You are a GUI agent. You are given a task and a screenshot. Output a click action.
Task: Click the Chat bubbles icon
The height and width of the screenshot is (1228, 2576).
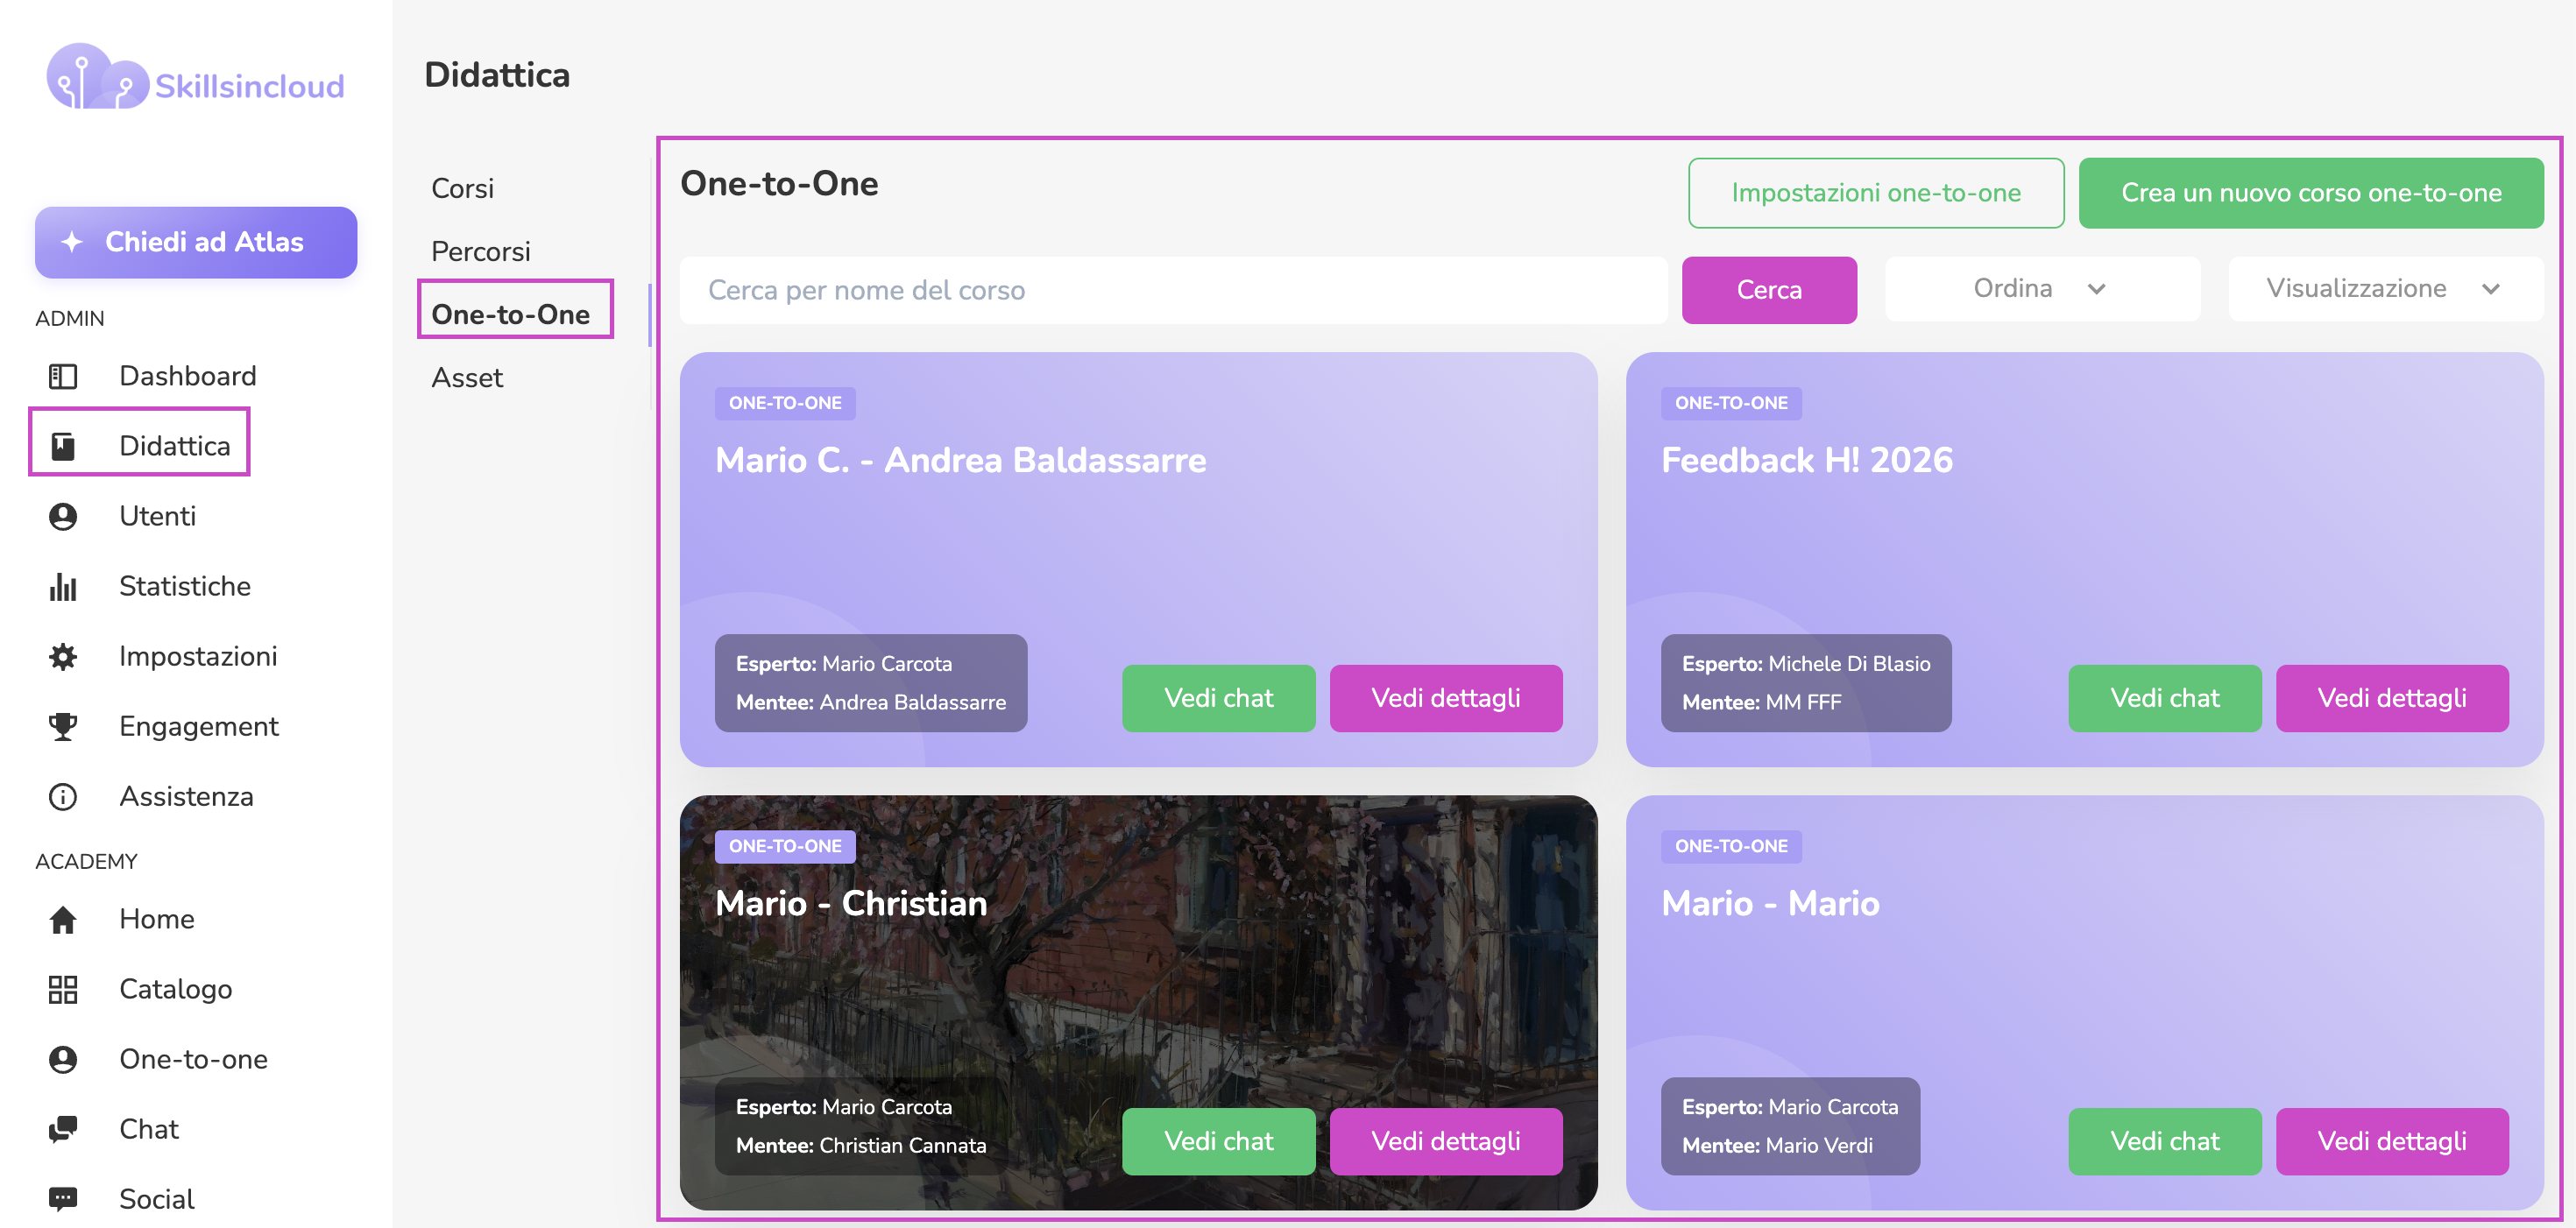click(63, 1129)
